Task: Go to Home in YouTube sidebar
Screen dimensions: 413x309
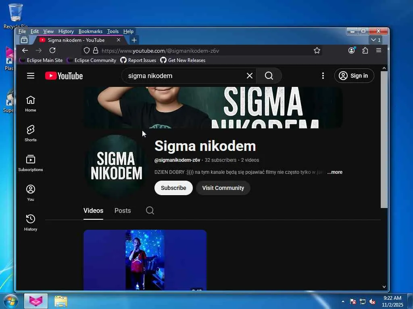Action: [x=31, y=104]
